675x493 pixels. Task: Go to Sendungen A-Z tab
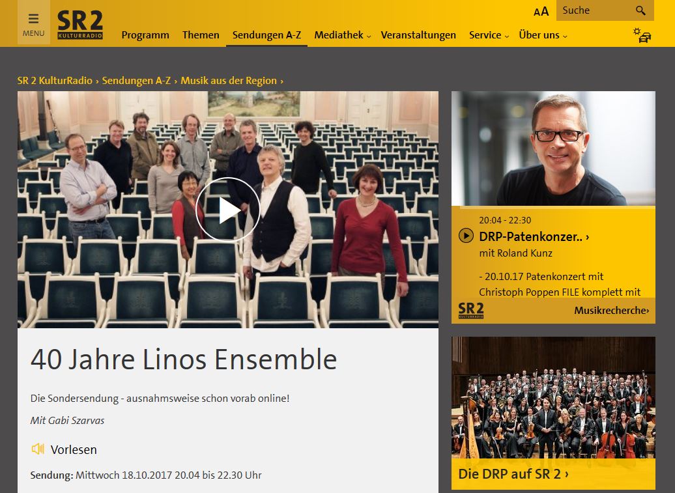click(266, 35)
